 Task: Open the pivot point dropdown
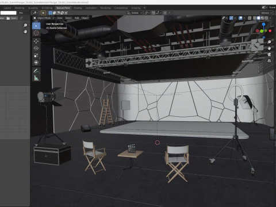(147, 13)
